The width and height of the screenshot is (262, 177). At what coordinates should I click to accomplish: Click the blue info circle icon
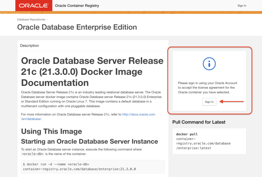(209, 63)
